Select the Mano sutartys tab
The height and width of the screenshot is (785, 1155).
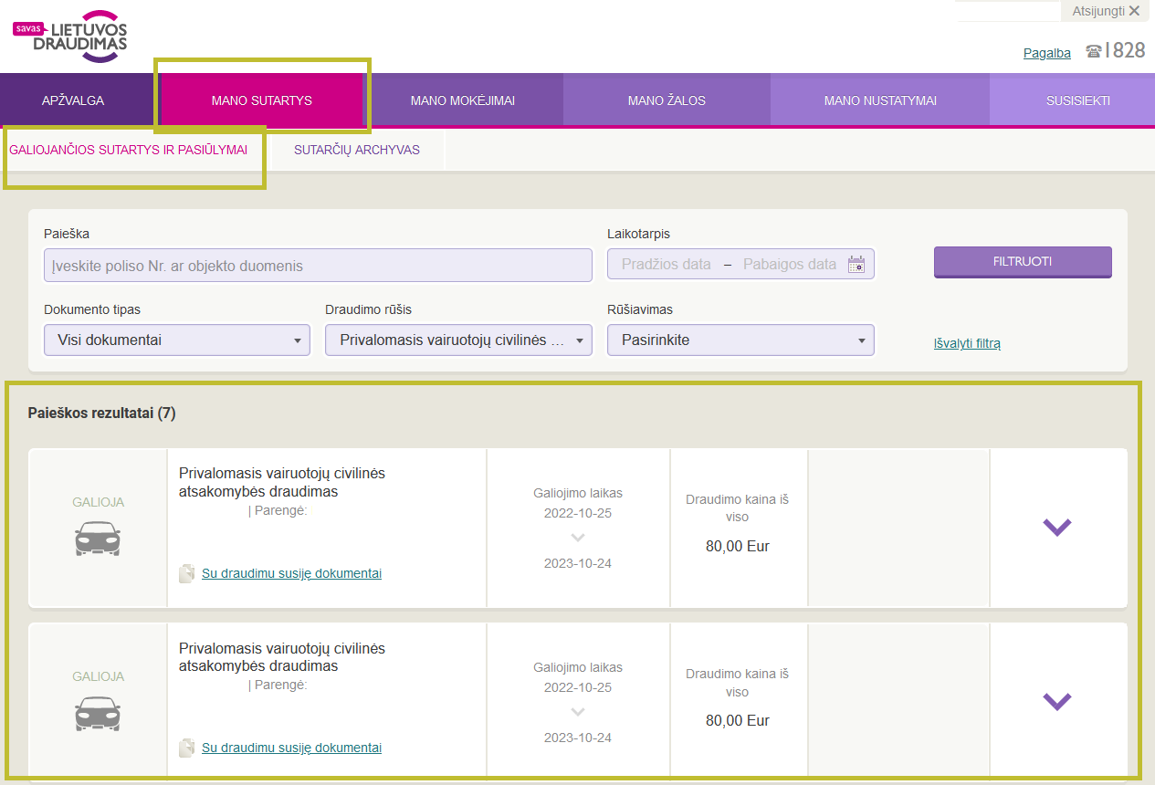[x=262, y=100]
